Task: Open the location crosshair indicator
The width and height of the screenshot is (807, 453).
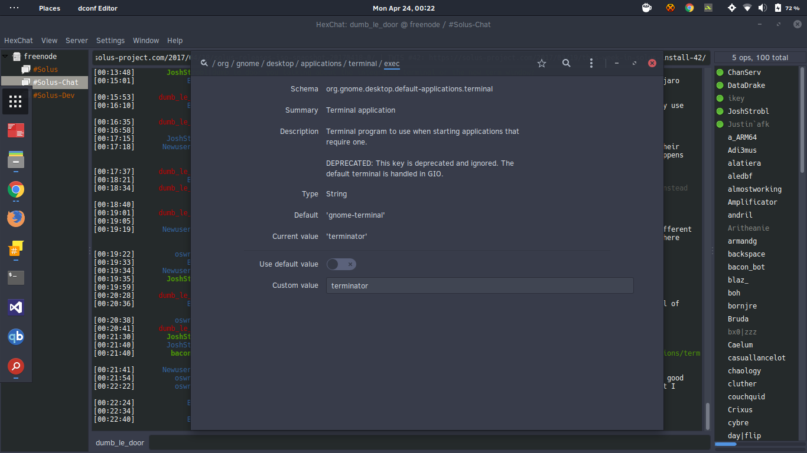Action: [x=732, y=8]
